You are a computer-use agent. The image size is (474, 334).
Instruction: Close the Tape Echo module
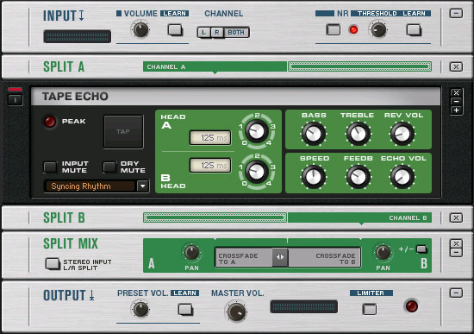coord(456,92)
